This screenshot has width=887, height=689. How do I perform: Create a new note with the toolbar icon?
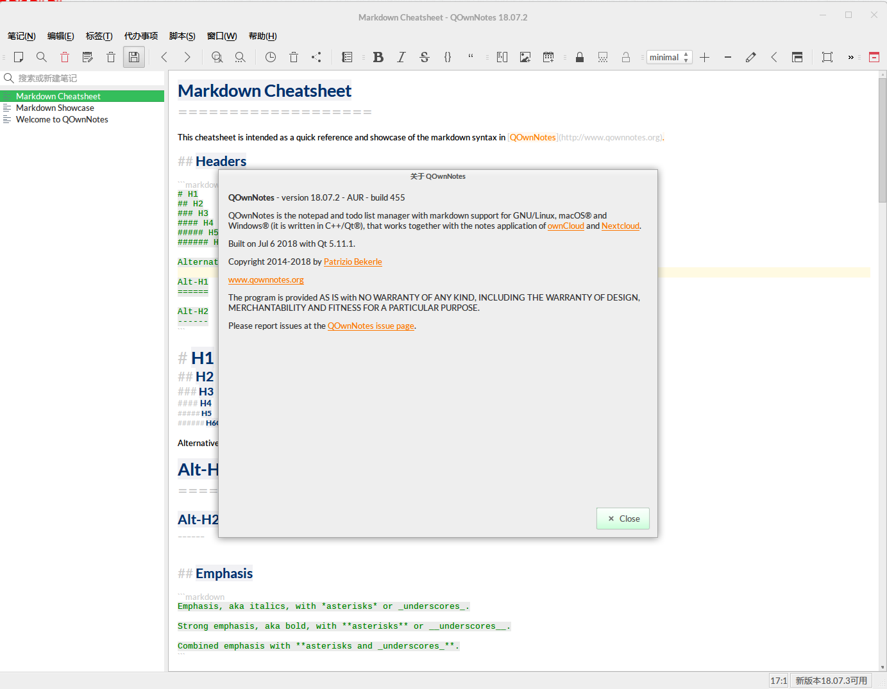click(x=19, y=57)
